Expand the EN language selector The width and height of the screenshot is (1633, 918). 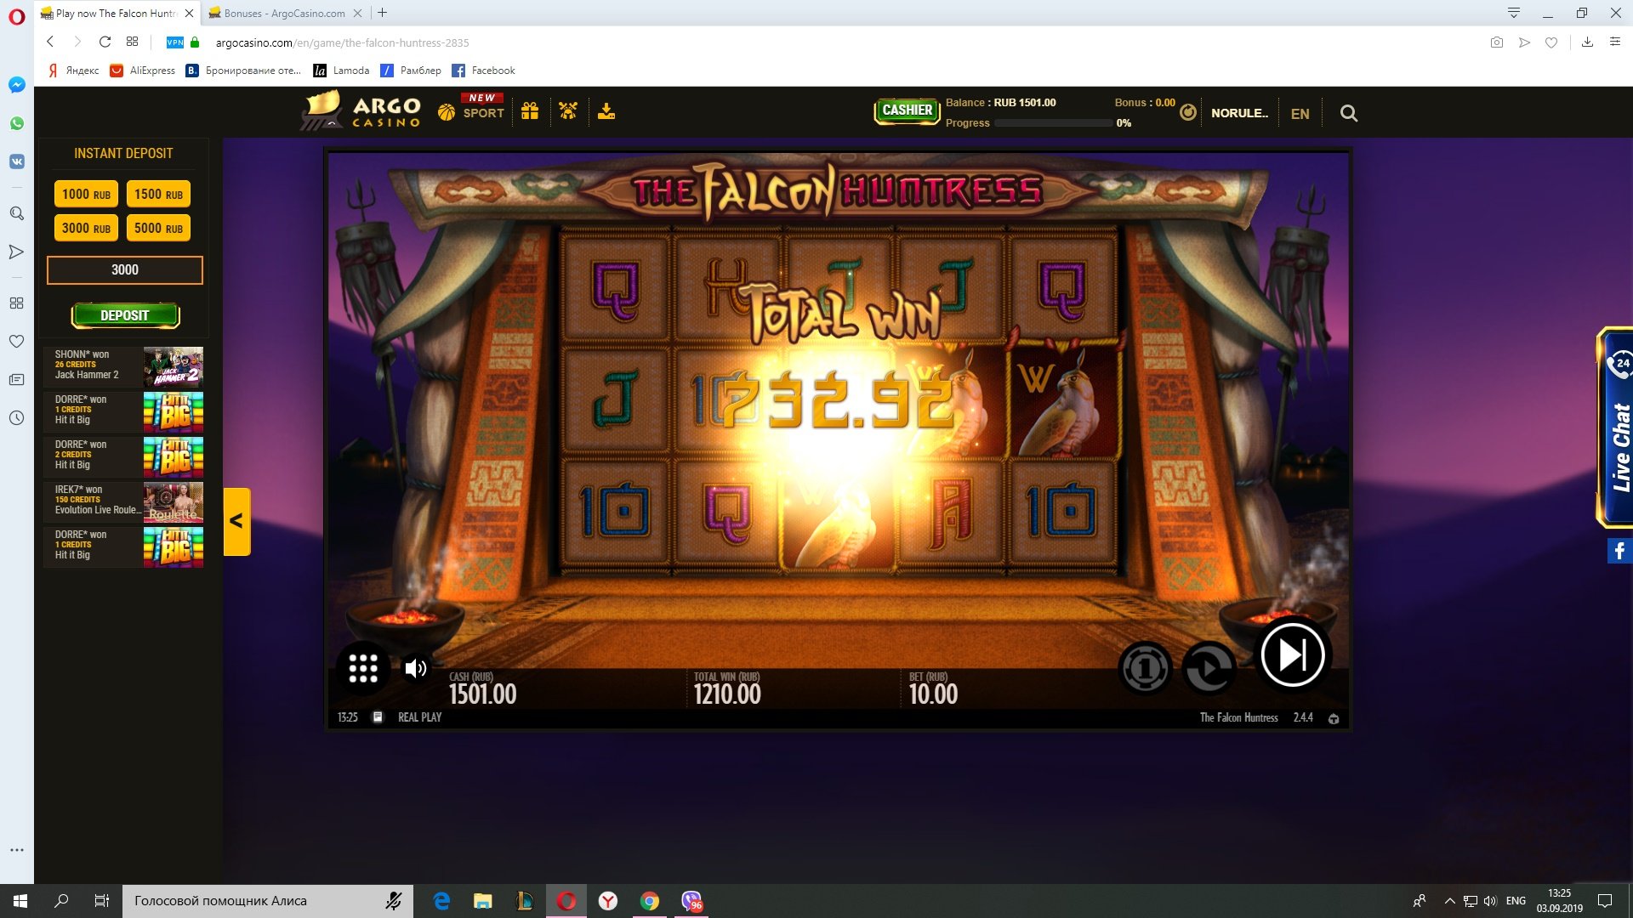(1300, 114)
